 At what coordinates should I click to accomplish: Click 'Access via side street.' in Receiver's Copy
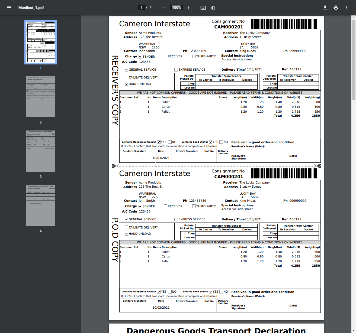point(238,60)
